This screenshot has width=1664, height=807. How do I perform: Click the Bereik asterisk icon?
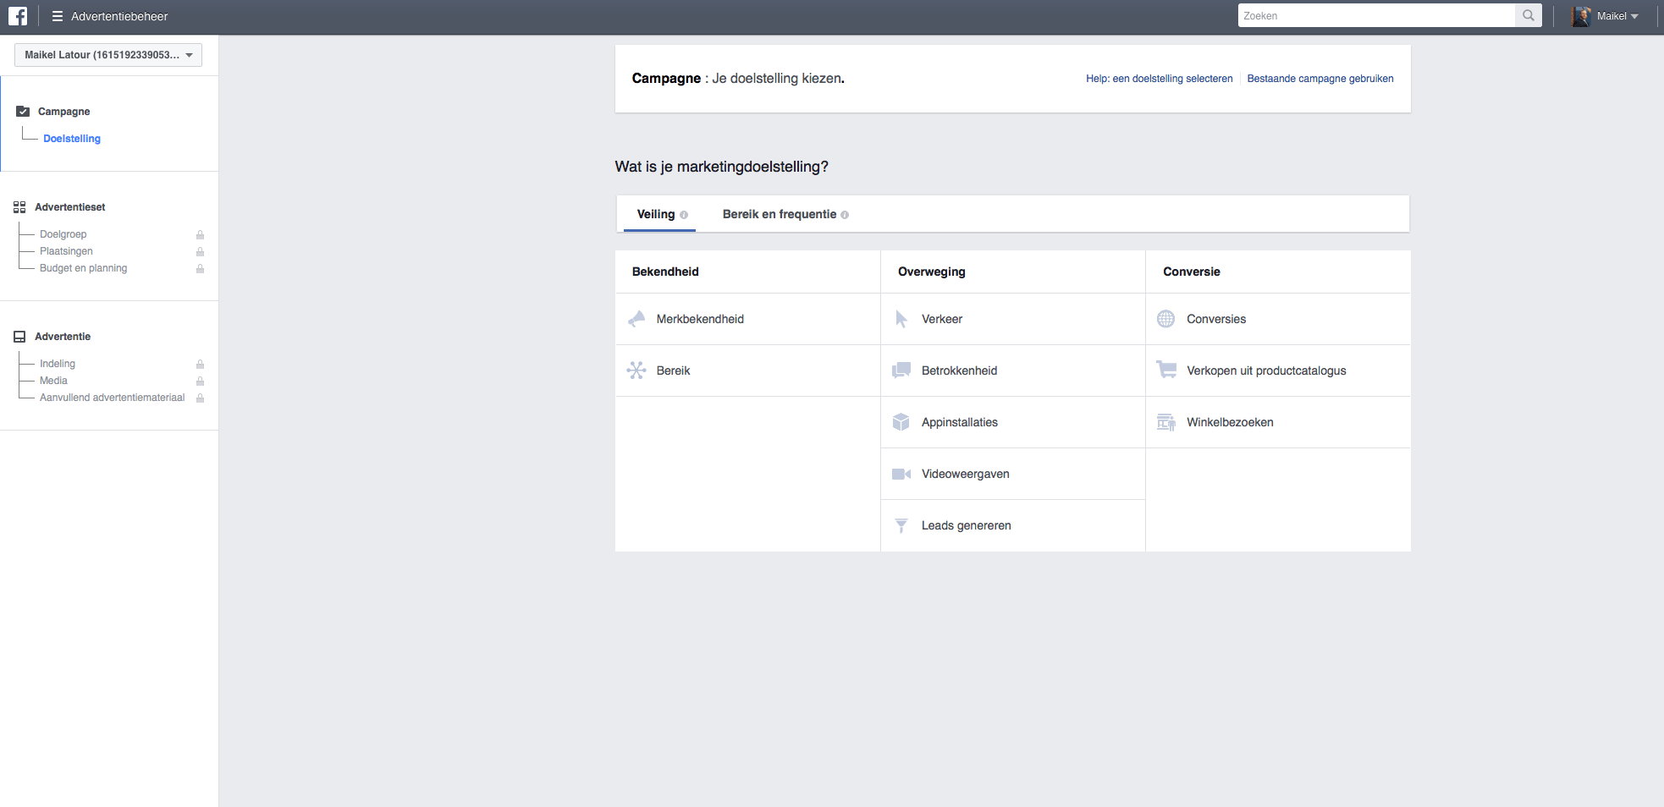(x=636, y=371)
